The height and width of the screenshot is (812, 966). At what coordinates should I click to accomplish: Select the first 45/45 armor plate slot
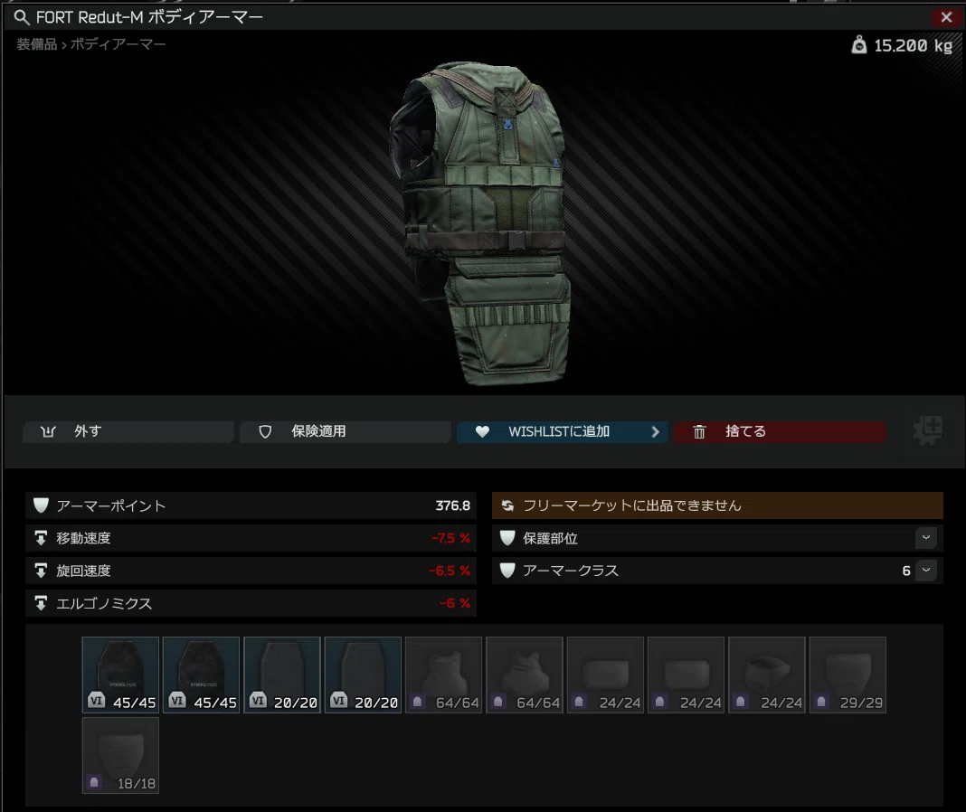click(x=121, y=675)
